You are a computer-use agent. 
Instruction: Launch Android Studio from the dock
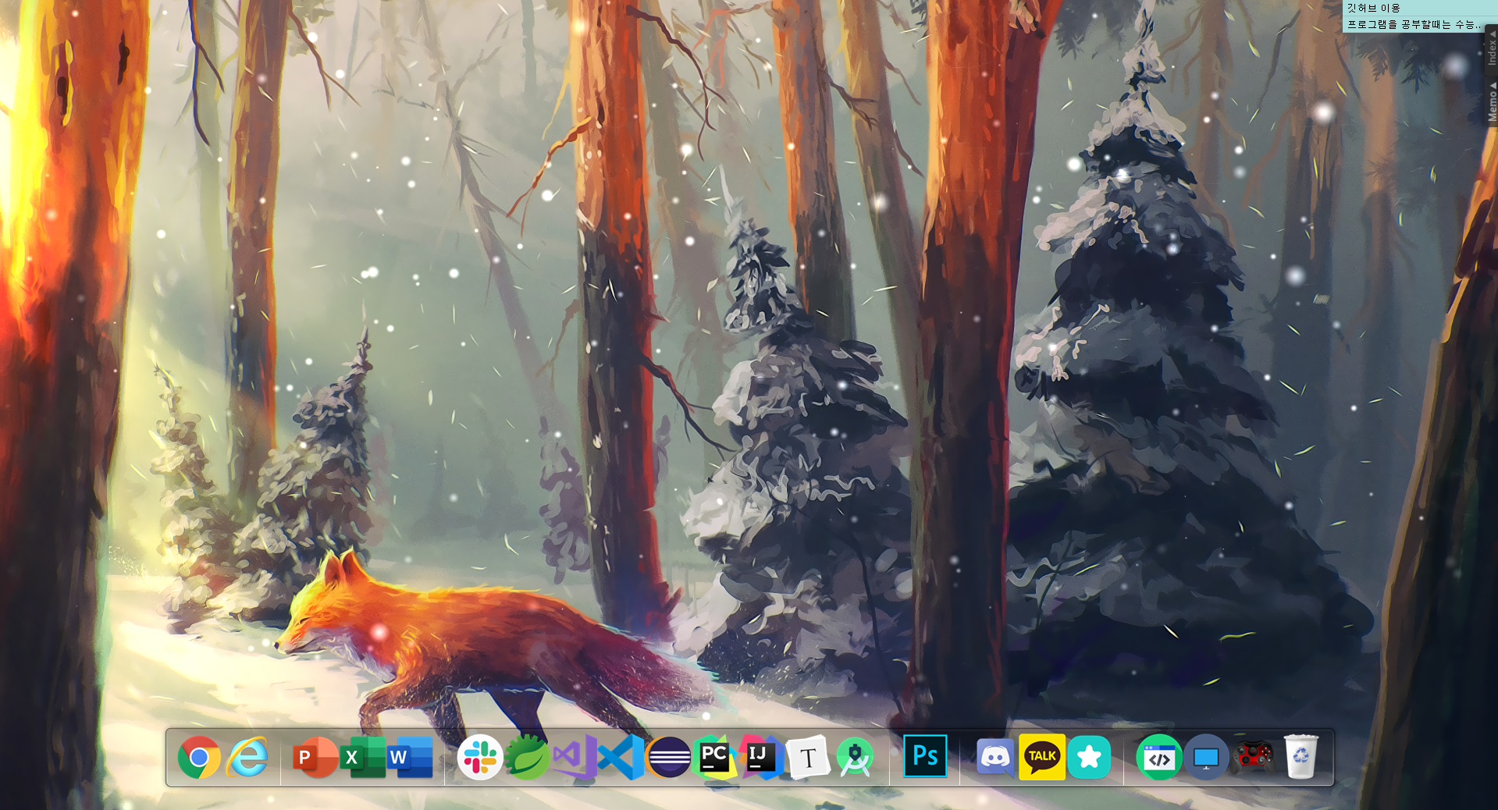[x=856, y=757]
